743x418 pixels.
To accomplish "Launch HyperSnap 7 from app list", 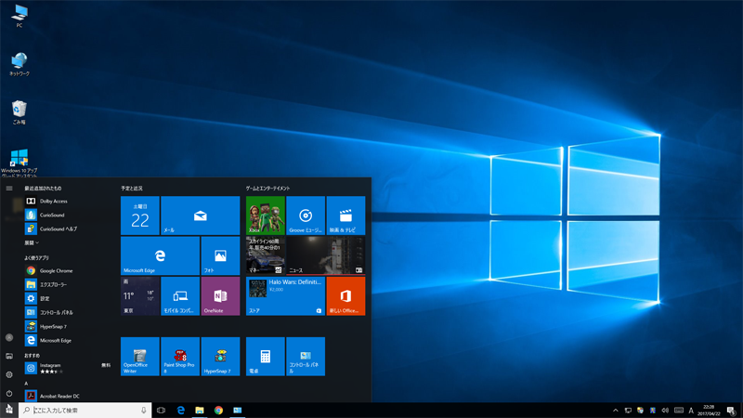I will tap(68, 327).
